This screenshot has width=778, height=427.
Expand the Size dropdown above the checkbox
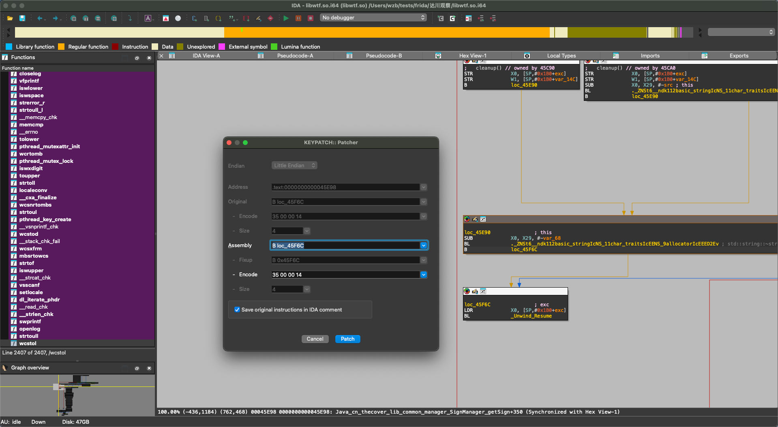tap(307, 289)
